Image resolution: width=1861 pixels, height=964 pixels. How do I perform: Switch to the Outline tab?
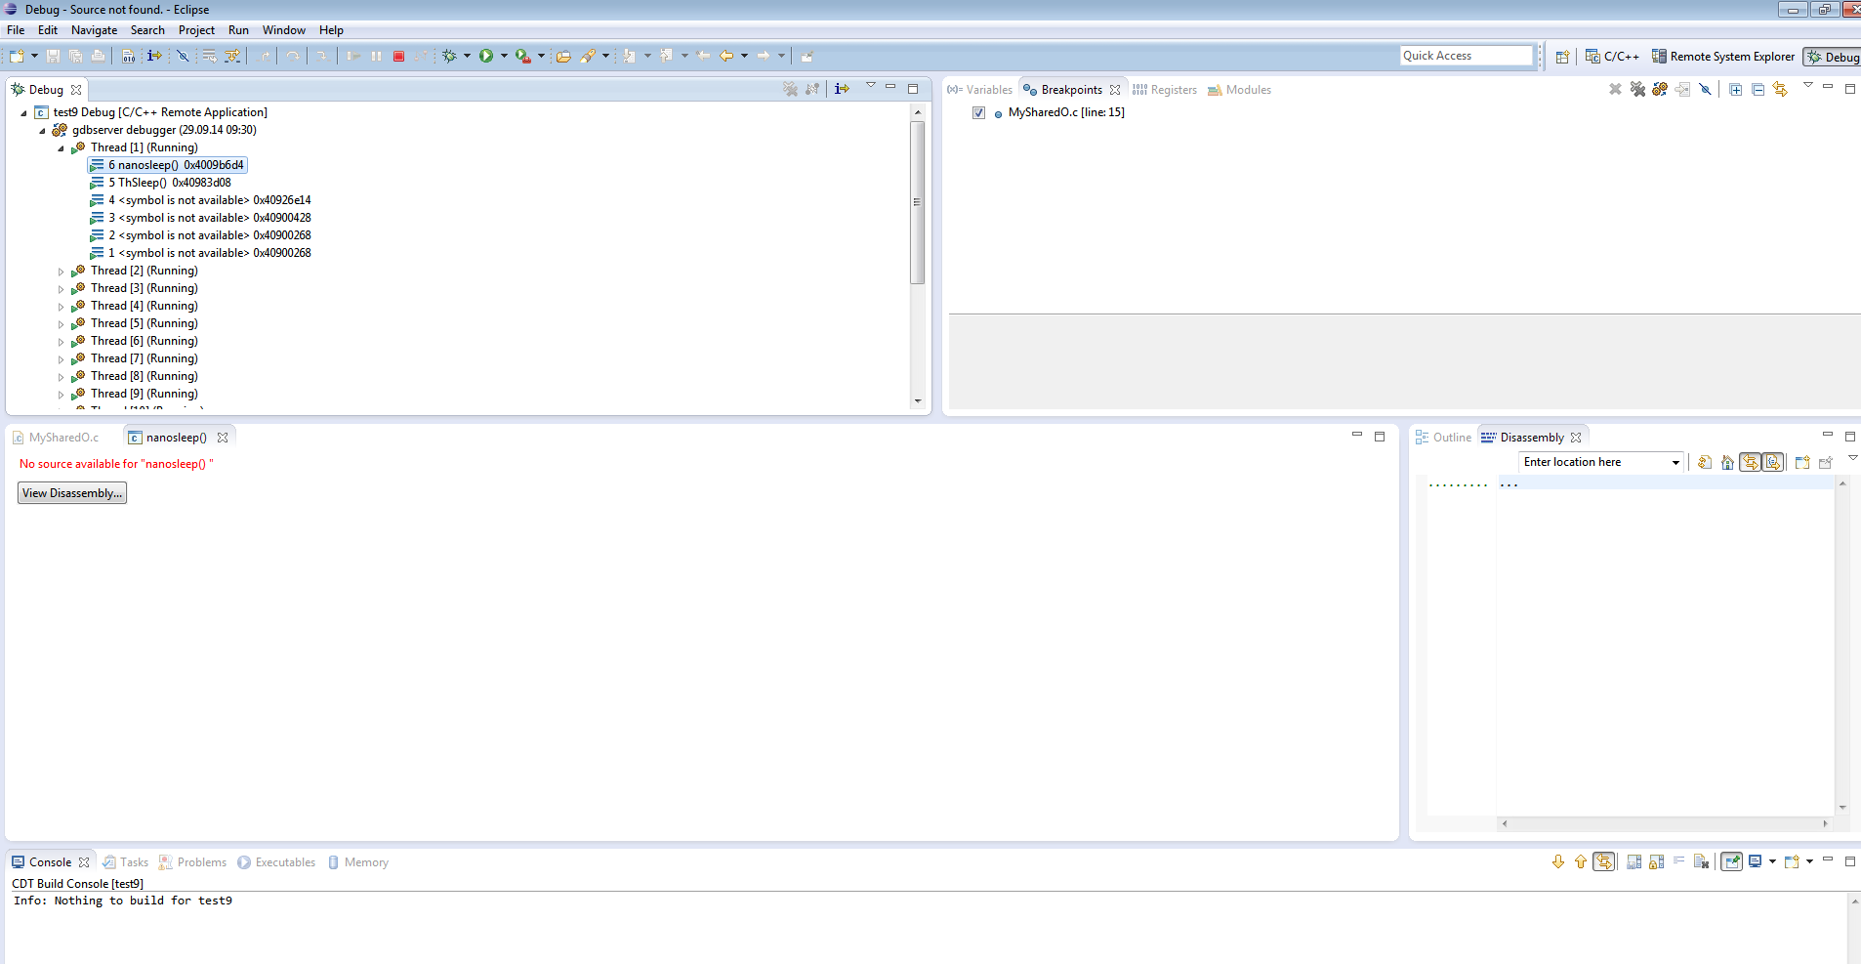[x=1443, y=438]
